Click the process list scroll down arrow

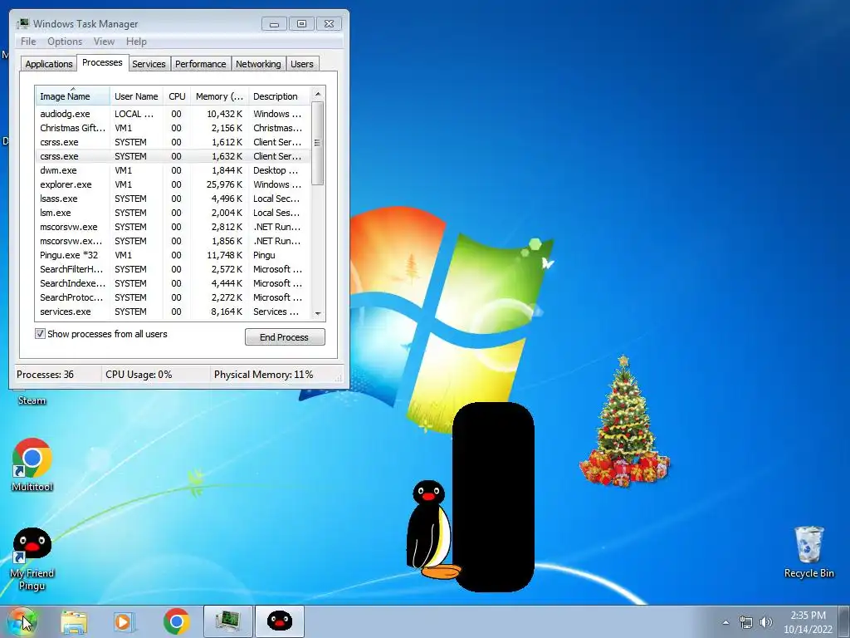point(318,313)
